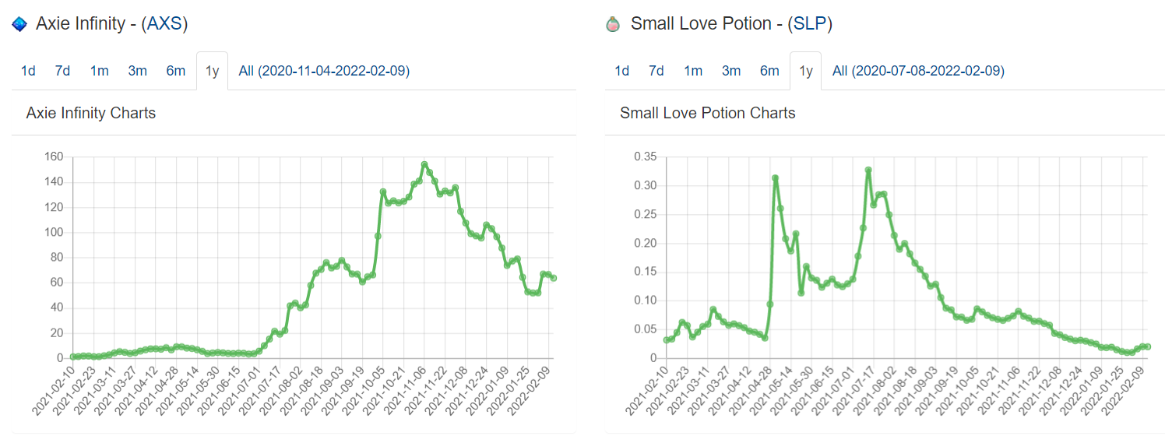This screenshot has width=1165, height=436.
Task: Open the SLP ticker link
Action: click(809, 24)
